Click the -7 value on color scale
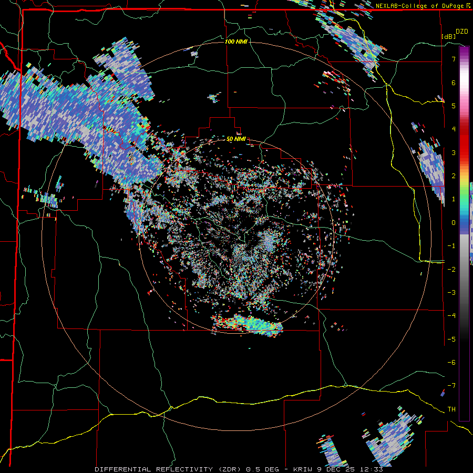 pos(451,386)
